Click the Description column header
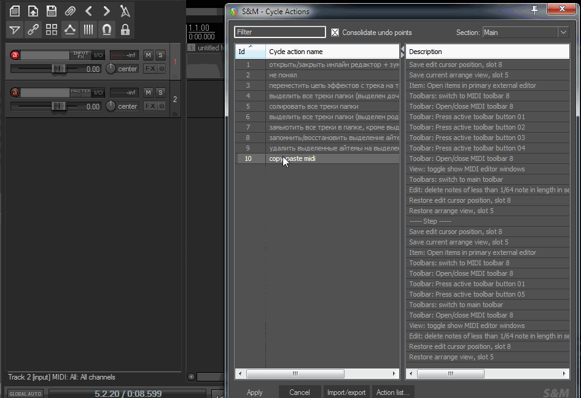581x398 pixels. pyautogui.click(x=488, y=52)
